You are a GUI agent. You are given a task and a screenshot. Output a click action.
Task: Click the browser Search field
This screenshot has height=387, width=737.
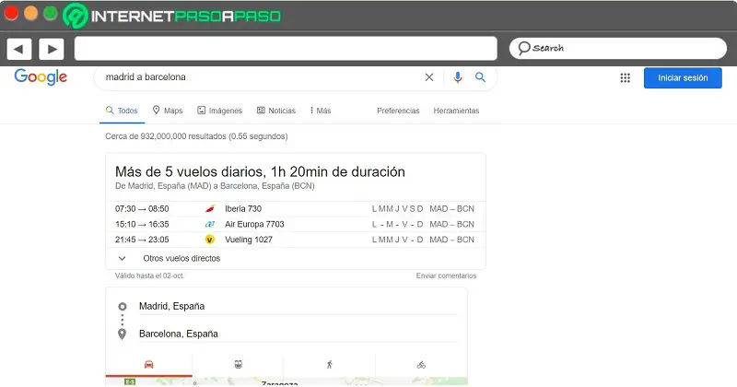[x=617, y=48]
